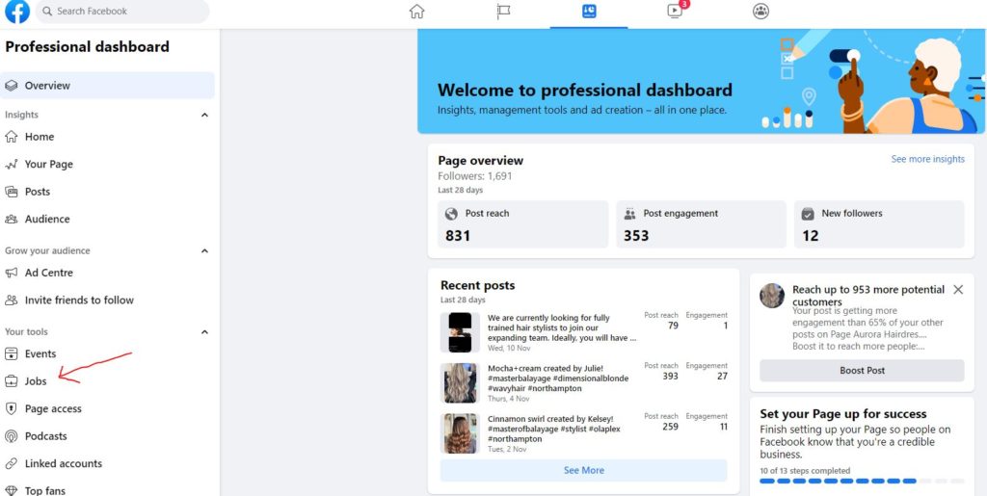Click the Post reach globe icon
The width and height of the screenshot is (987, 496).
(x=451, y=214)
